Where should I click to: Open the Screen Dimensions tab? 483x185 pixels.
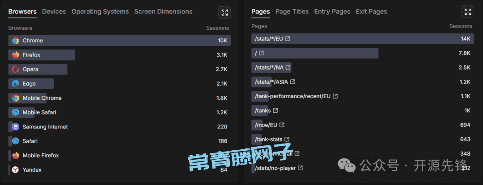pos(163,12)
